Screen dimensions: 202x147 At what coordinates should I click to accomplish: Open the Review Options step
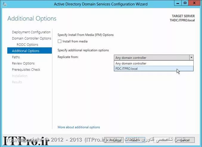click(23, 63)
